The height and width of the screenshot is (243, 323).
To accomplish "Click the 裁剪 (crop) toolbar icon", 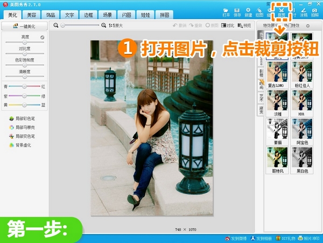I will tap(281, 12).
